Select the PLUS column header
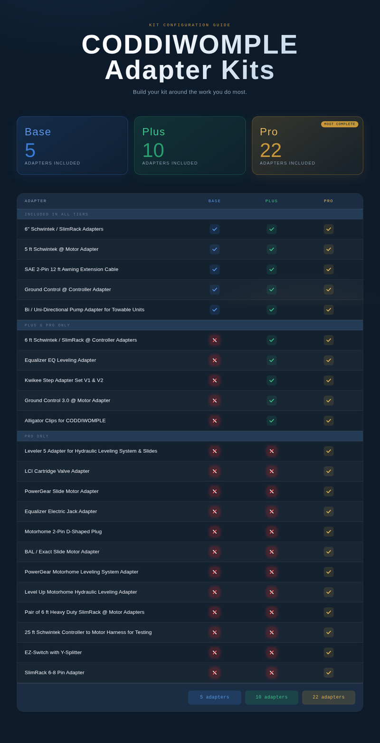This screenshot has width=380, height=743. 272,201
